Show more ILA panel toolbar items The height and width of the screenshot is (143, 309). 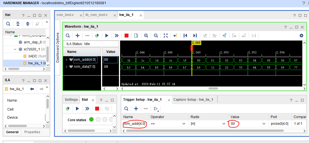47,87
